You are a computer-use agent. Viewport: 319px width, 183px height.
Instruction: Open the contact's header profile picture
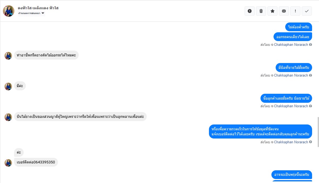coord(9,11)
